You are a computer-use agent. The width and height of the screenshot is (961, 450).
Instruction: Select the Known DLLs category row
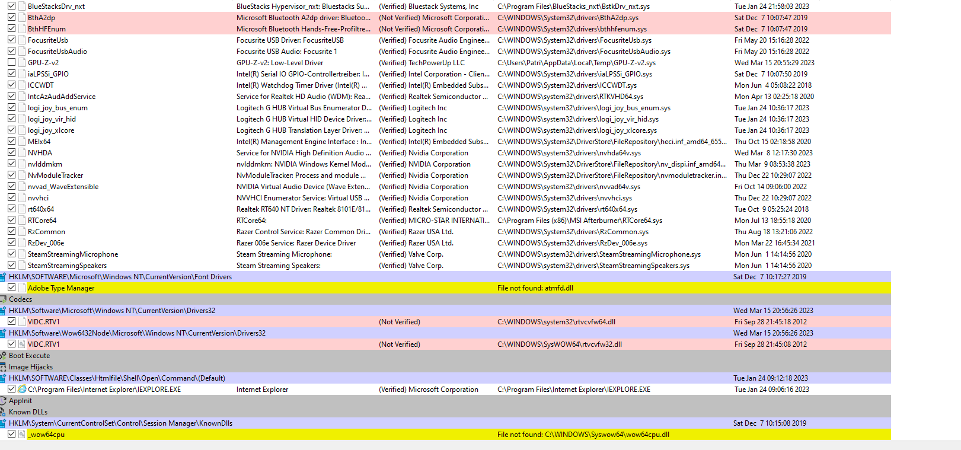pyautogui.click(x=445, y=412)
